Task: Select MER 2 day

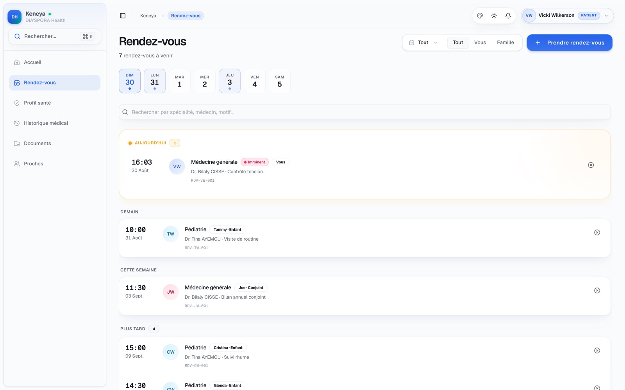Action: (x=205, y=81)
